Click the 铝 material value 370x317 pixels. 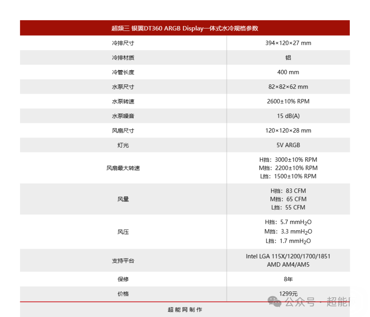tap(288, 58)
